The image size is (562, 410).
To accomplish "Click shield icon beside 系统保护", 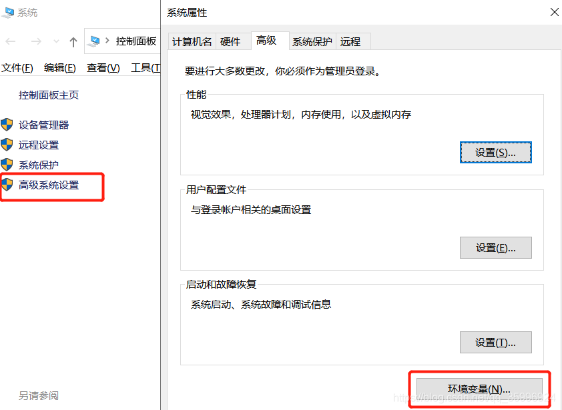I will [7, 165].
